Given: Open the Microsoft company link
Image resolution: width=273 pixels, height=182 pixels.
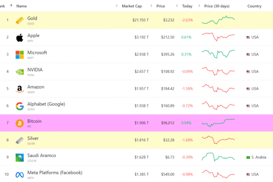Looking at the screenshot, I should (37, 53).
